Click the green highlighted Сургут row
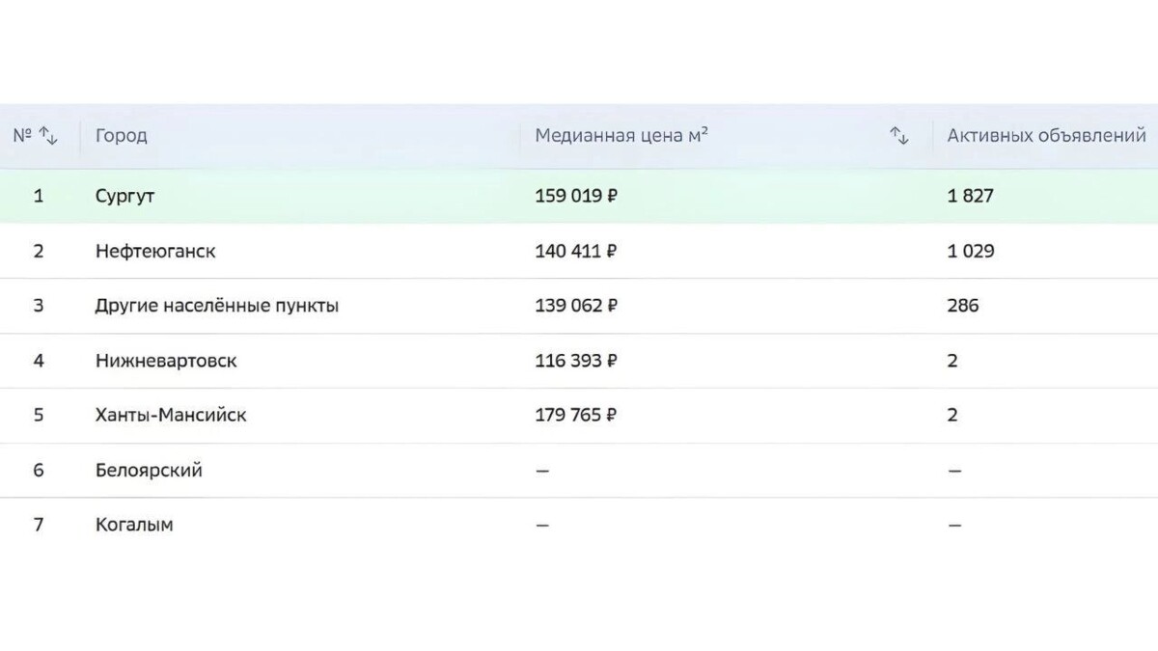The image size is (1158, 651). (386, 195)
